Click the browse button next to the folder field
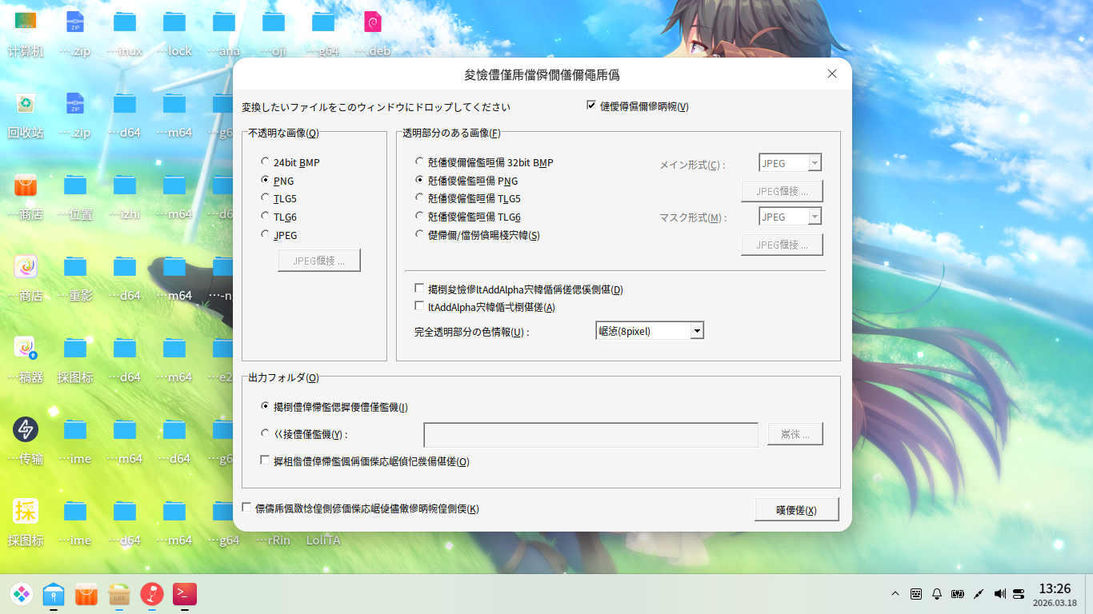This screenshot has height=614, width=1093. pos(795,434)
